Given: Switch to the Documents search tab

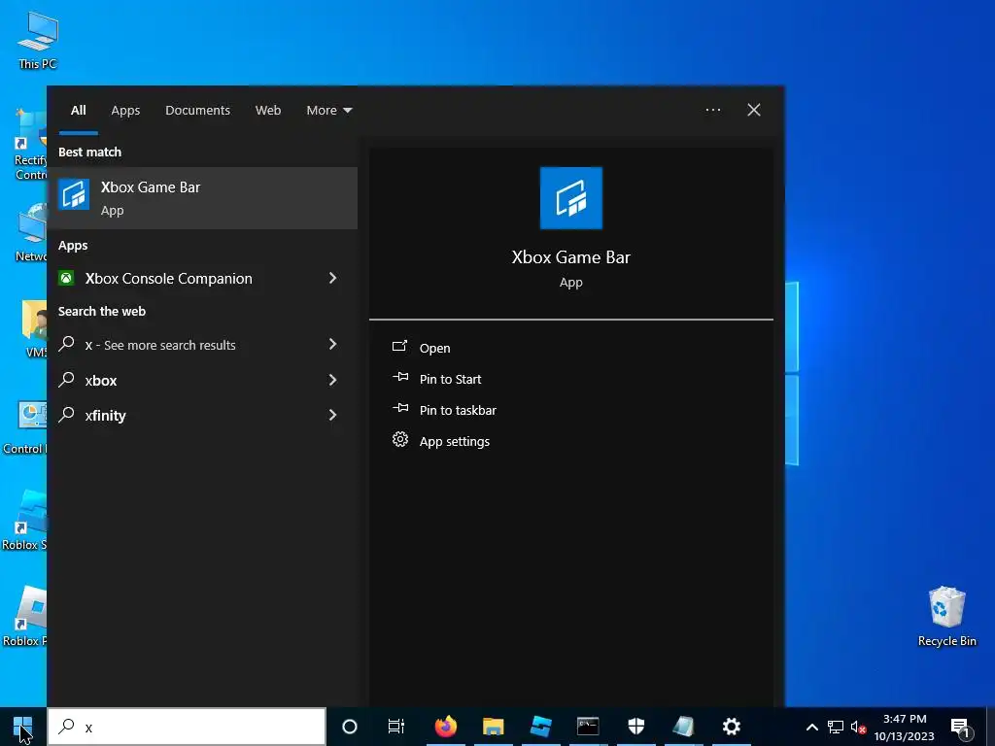Looking at the screenshot, I should (x=197, y=111).
